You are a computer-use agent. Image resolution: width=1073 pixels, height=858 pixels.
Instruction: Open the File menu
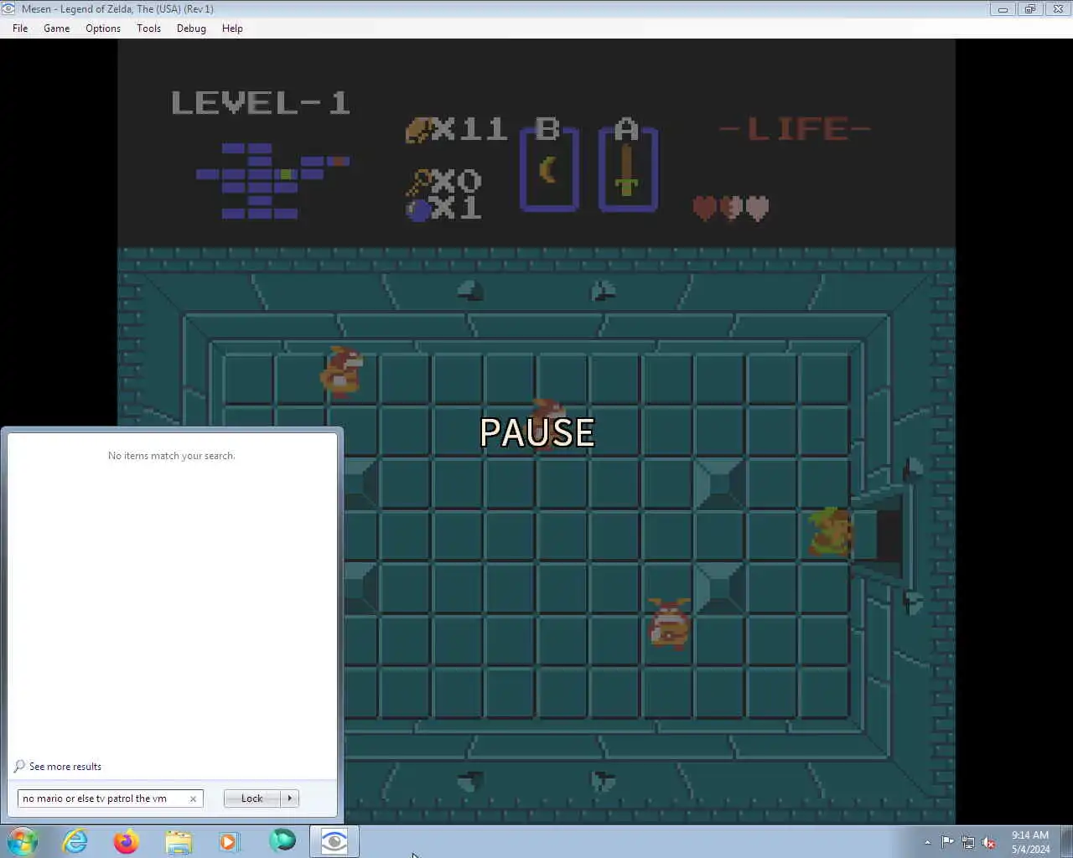pos(20,28)
